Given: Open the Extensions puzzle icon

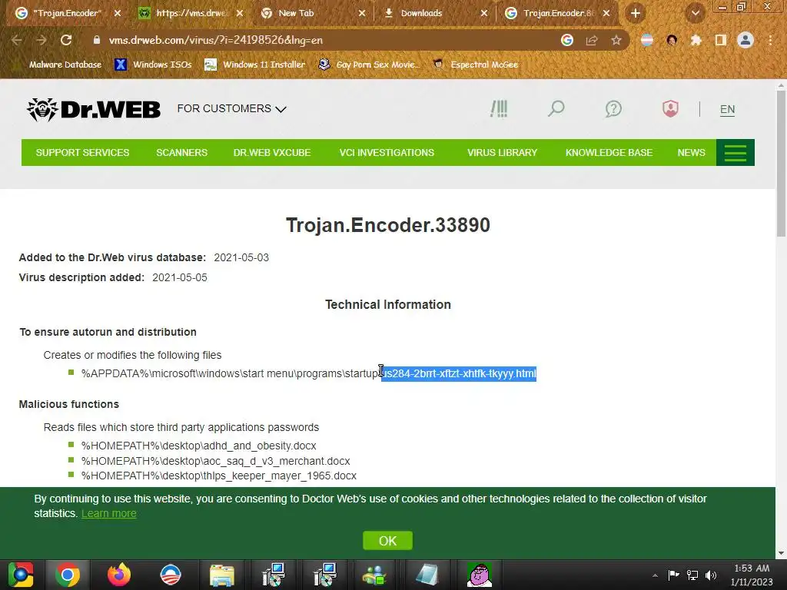Looking at the screenshot, I should pyautogui.click(x=696, y=40).
